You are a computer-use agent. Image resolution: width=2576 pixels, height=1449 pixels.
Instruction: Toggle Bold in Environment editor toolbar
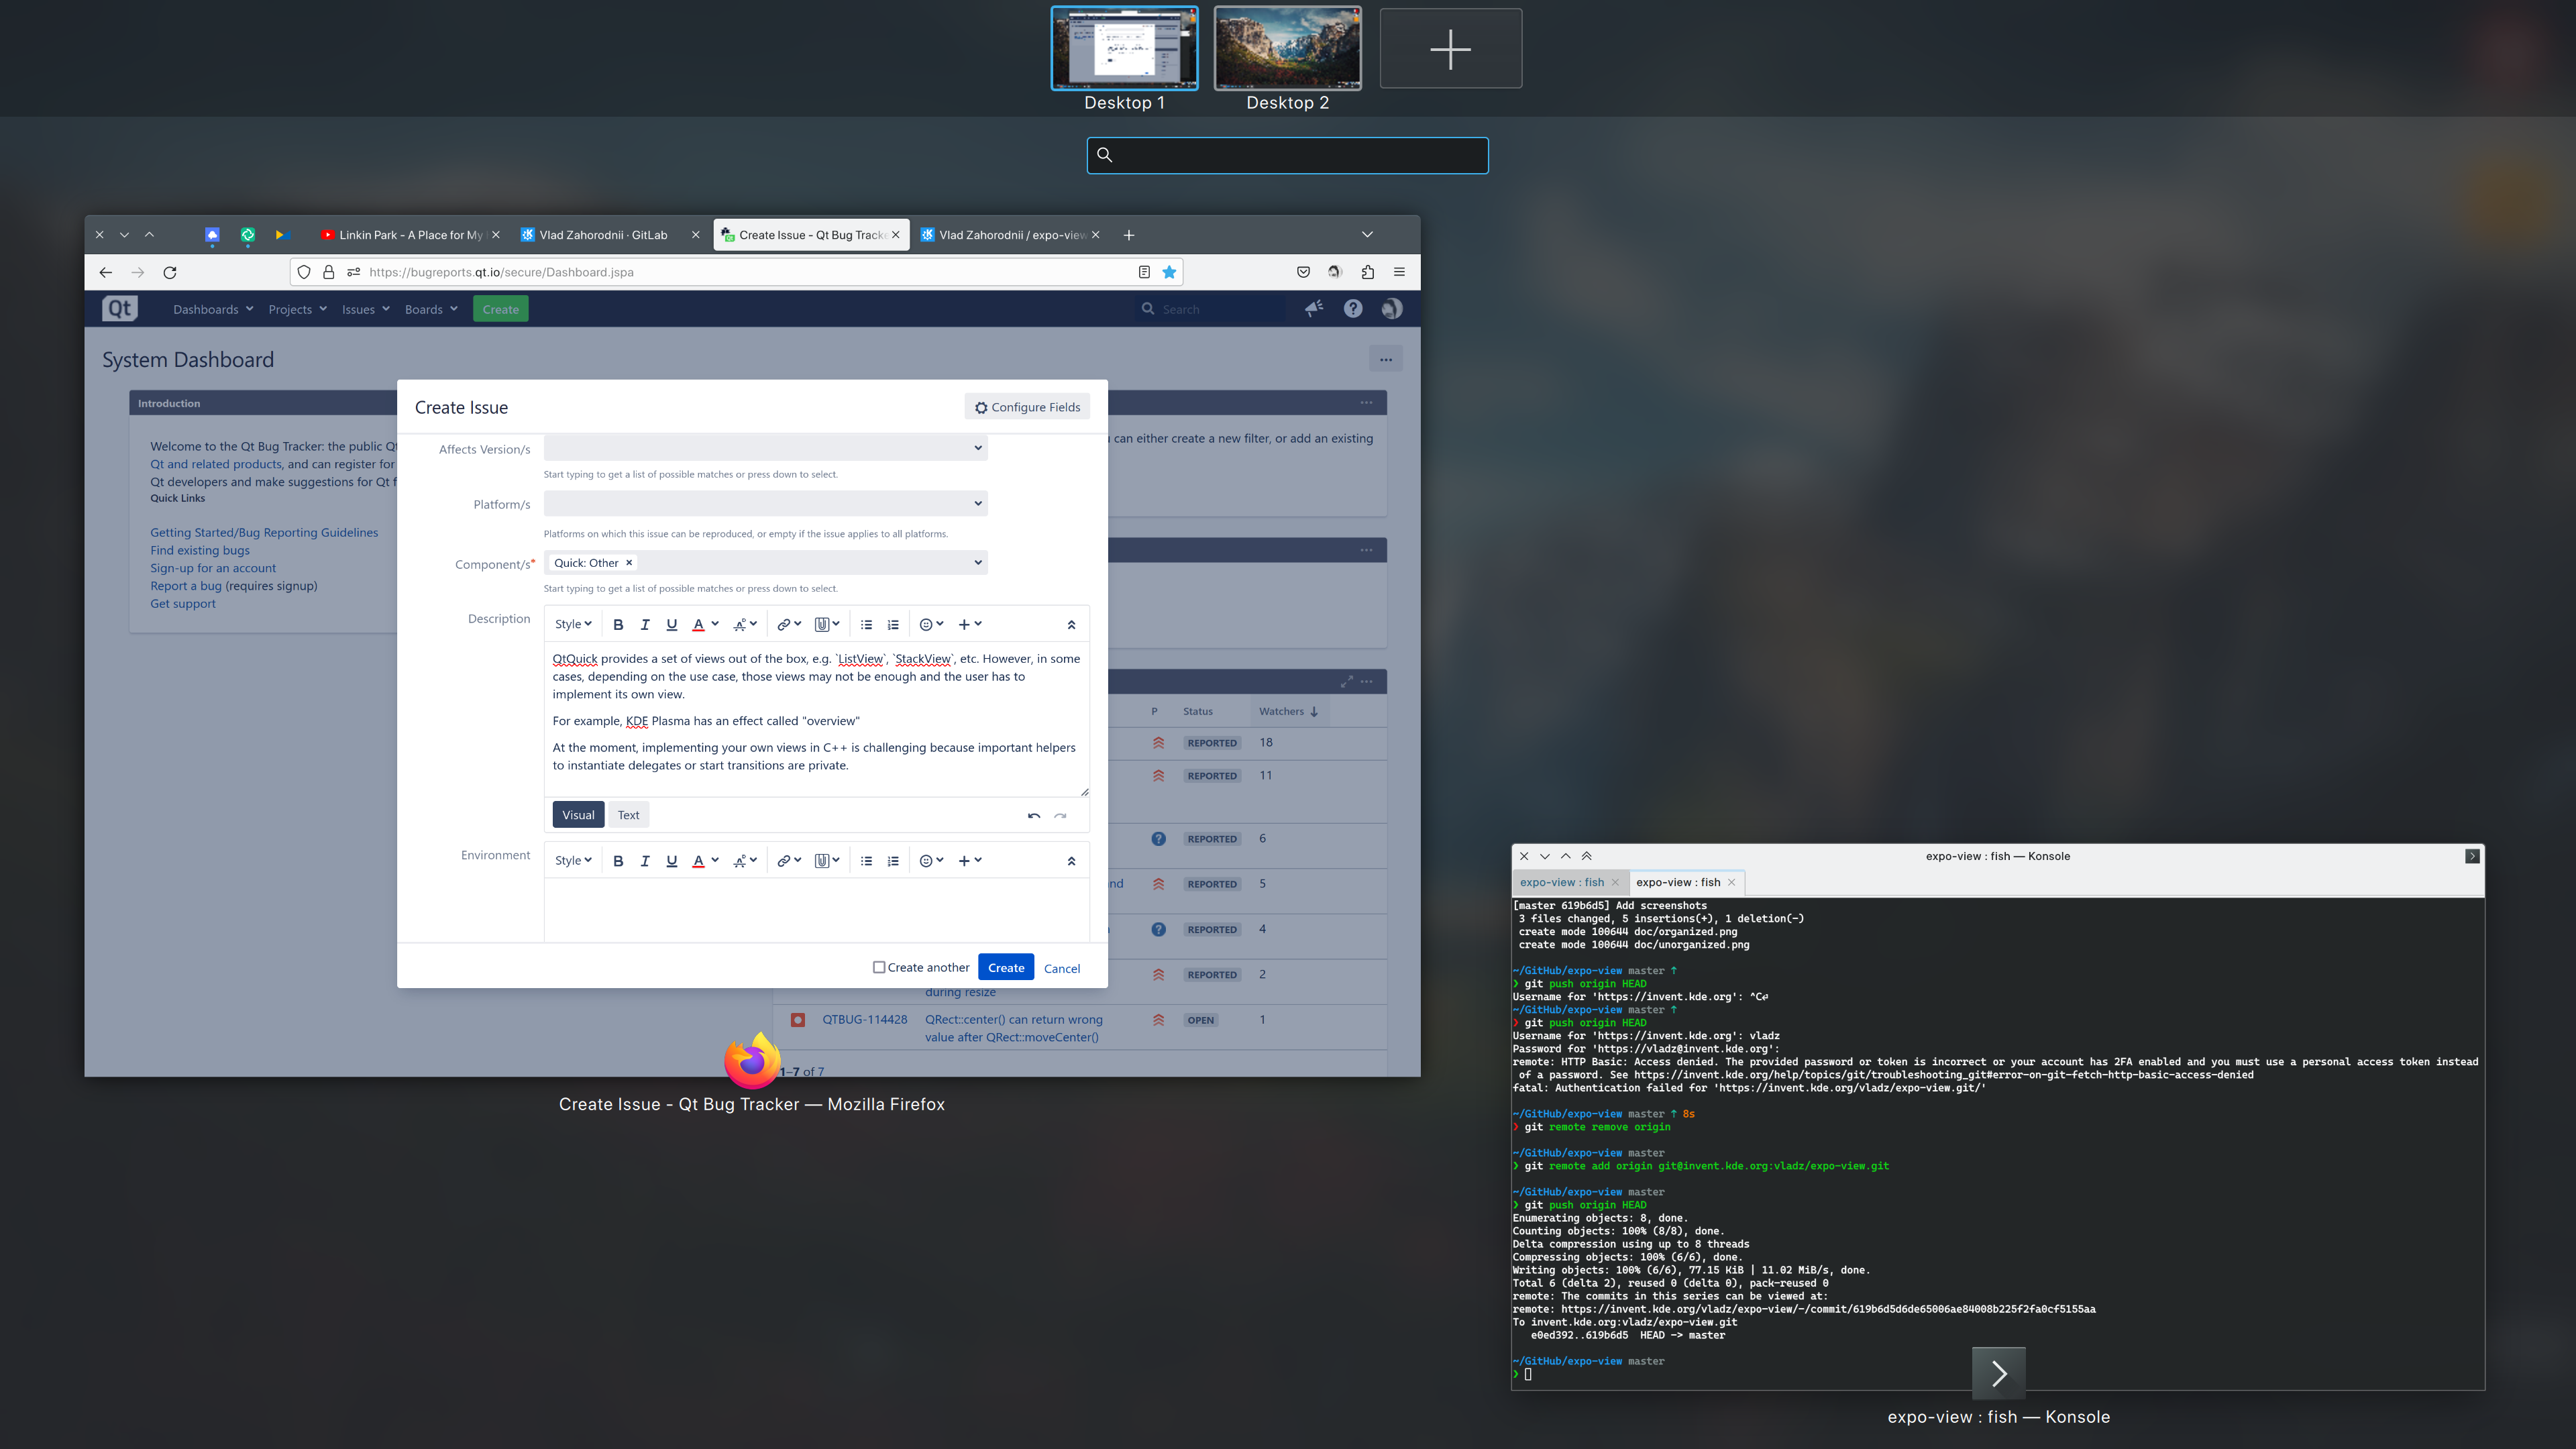tap(618, 860)
